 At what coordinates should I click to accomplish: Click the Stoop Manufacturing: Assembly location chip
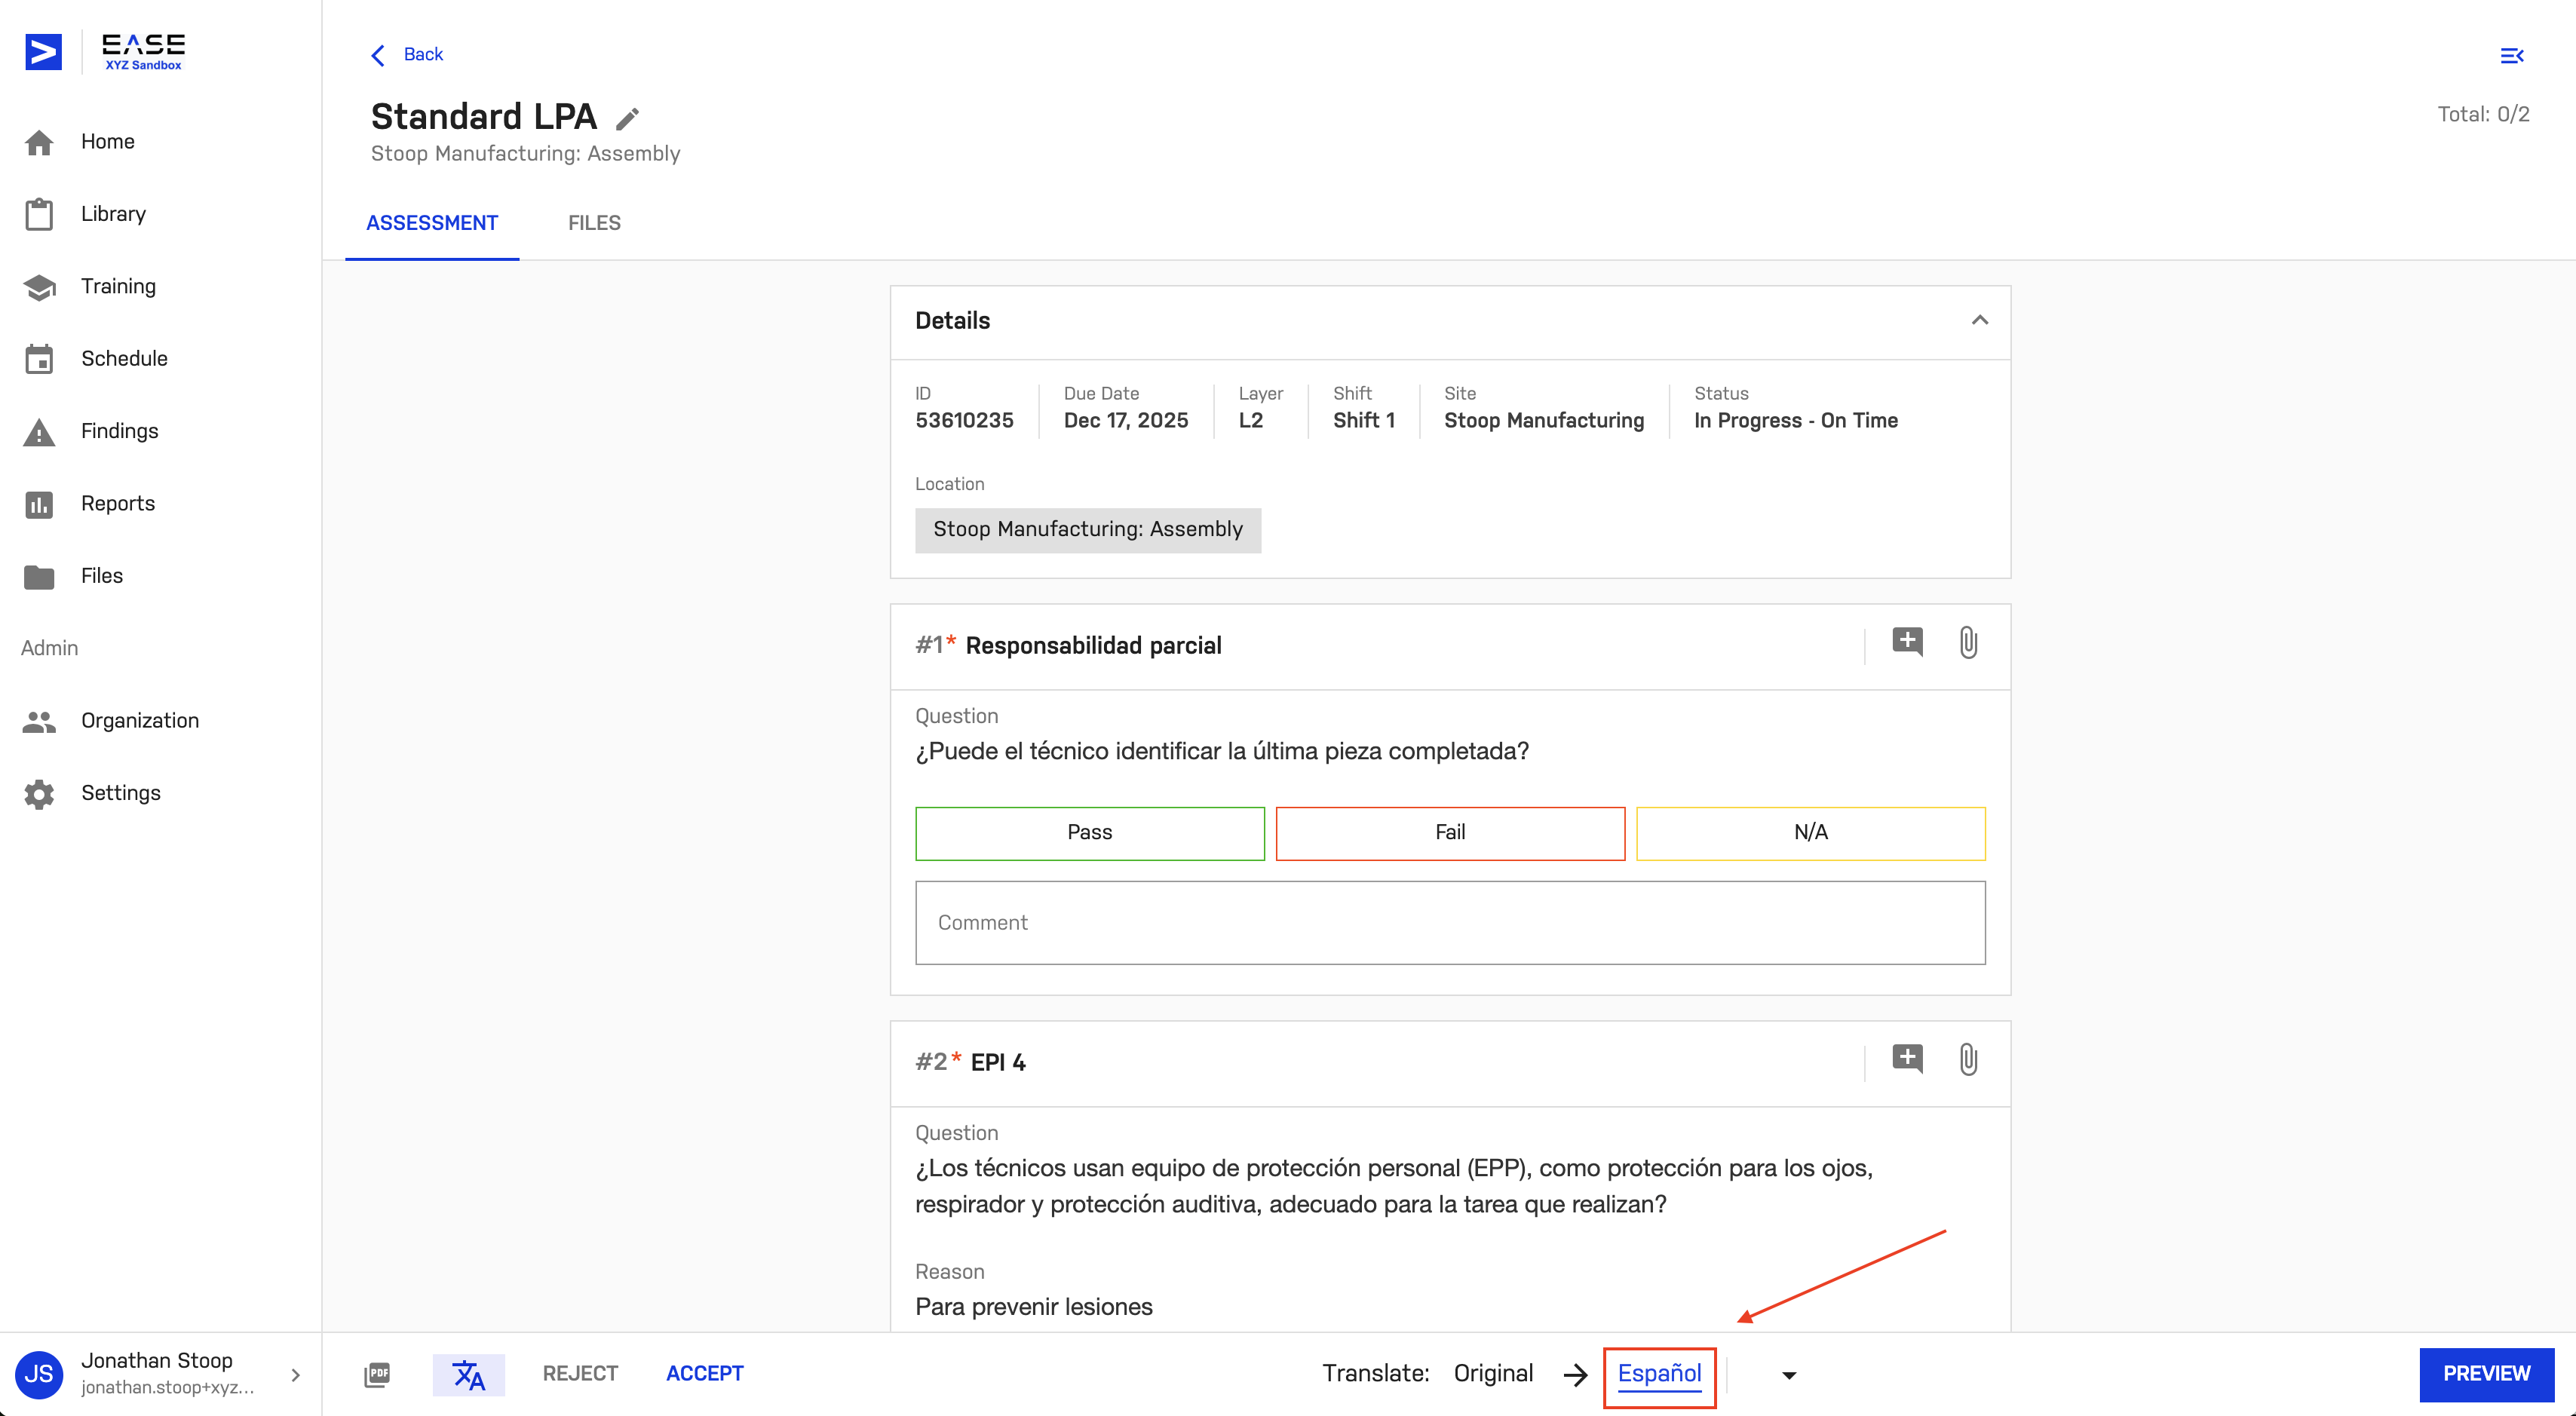click(1088, 530)
